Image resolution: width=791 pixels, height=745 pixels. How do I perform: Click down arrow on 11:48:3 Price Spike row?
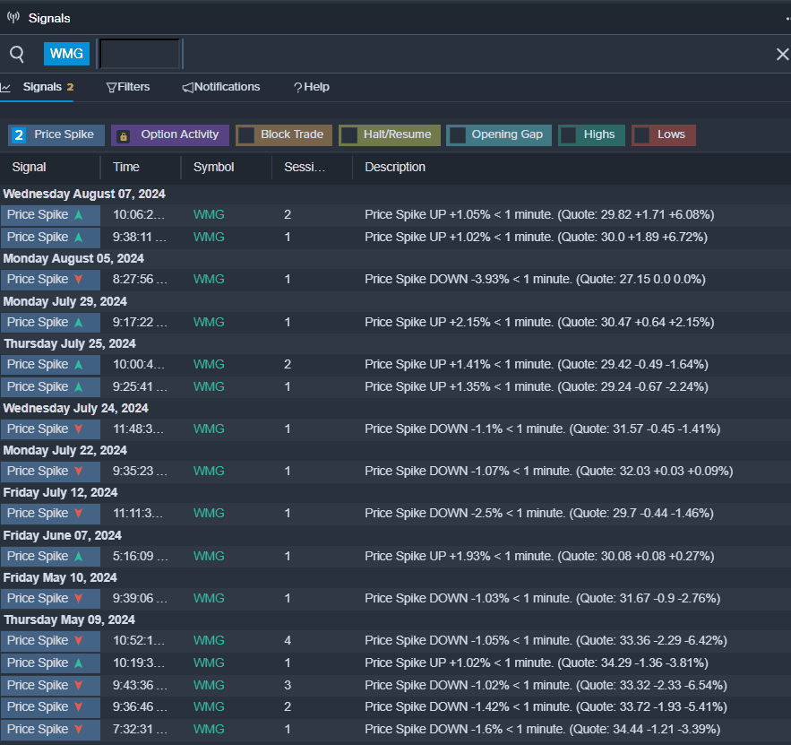[x=79, y=429]
